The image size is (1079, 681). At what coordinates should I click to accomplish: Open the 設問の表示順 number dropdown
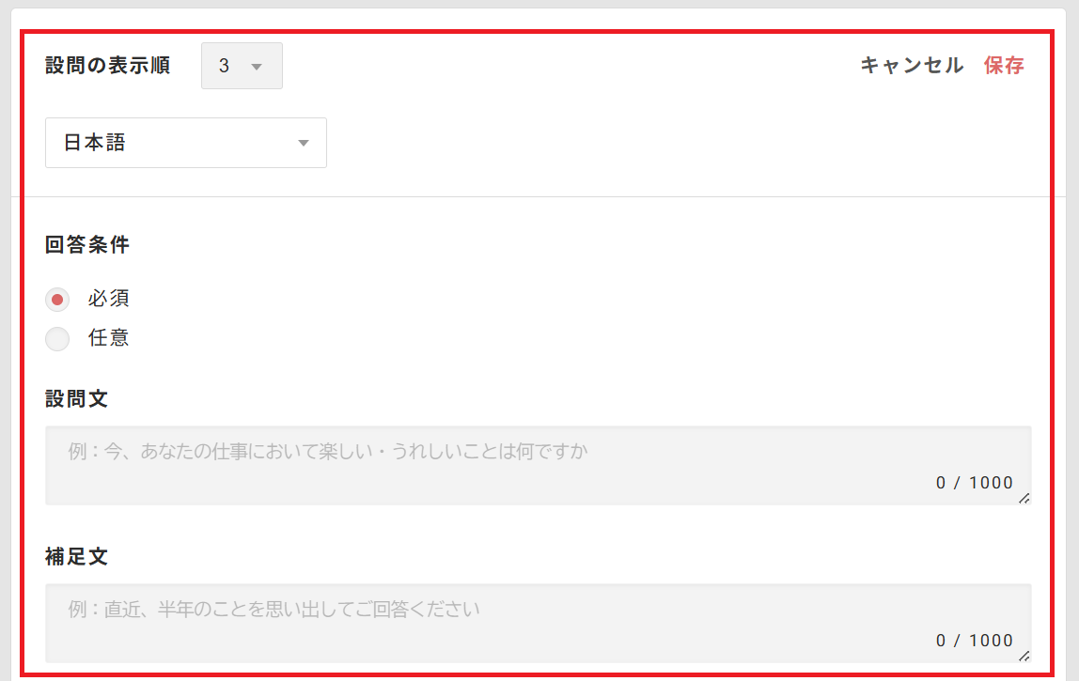(241, 66)
